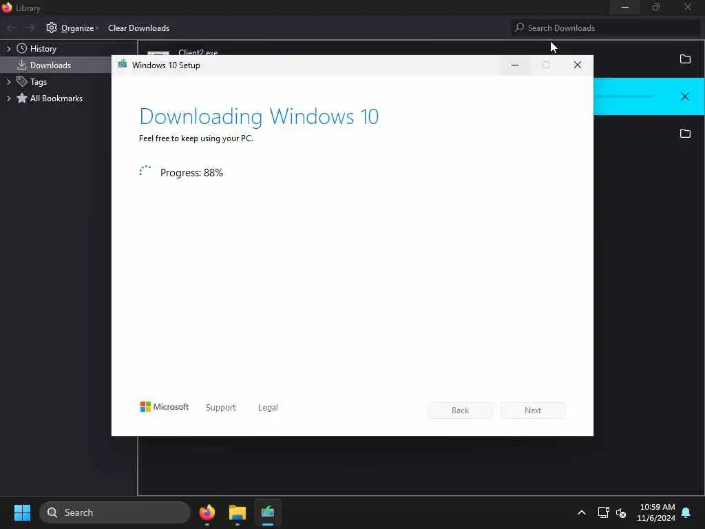
Task: Click the Client2.exe download entry
Action: (x=198, y=52)
